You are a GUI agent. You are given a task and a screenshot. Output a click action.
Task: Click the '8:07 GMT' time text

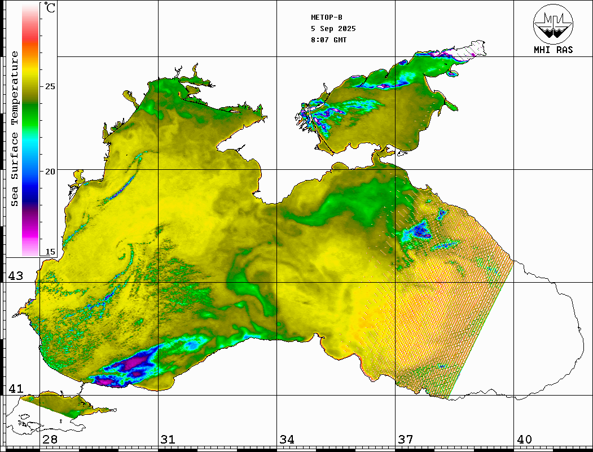click(328, 40)
